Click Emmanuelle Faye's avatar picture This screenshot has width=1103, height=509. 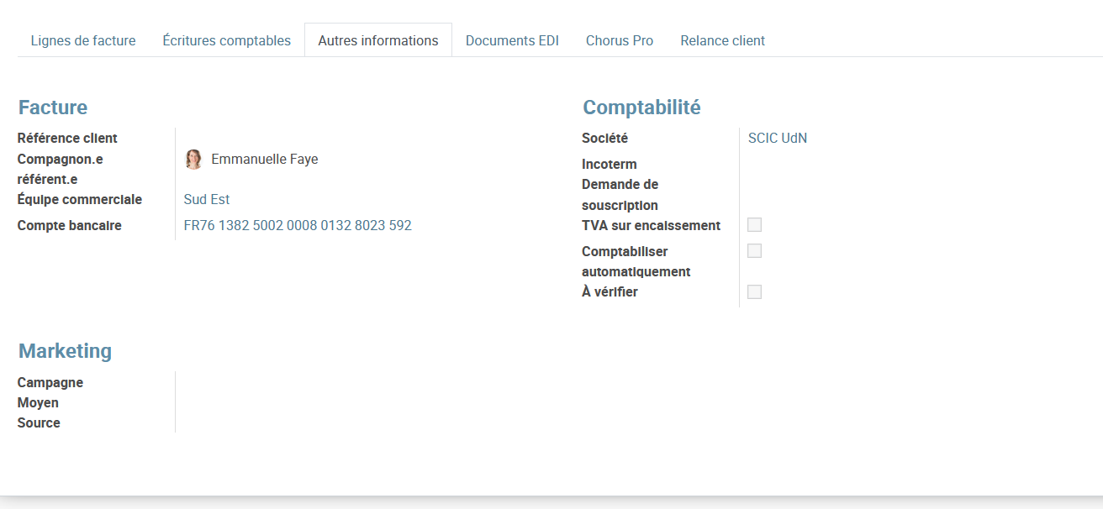point(194,160)
